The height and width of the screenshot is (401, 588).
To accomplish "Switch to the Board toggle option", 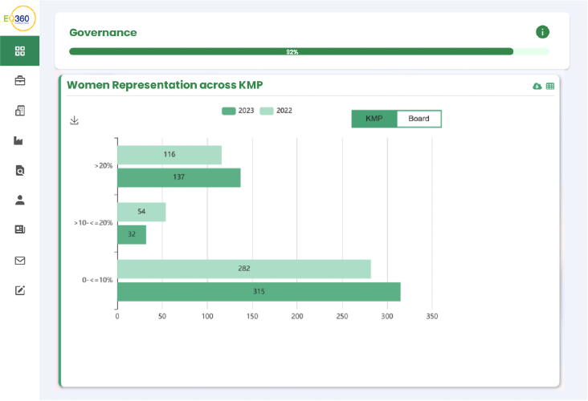I will coord(419,119).
